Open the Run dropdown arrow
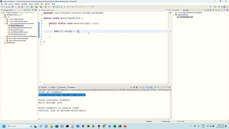Screen dimensions: 229x129 (x=34, y=7)
